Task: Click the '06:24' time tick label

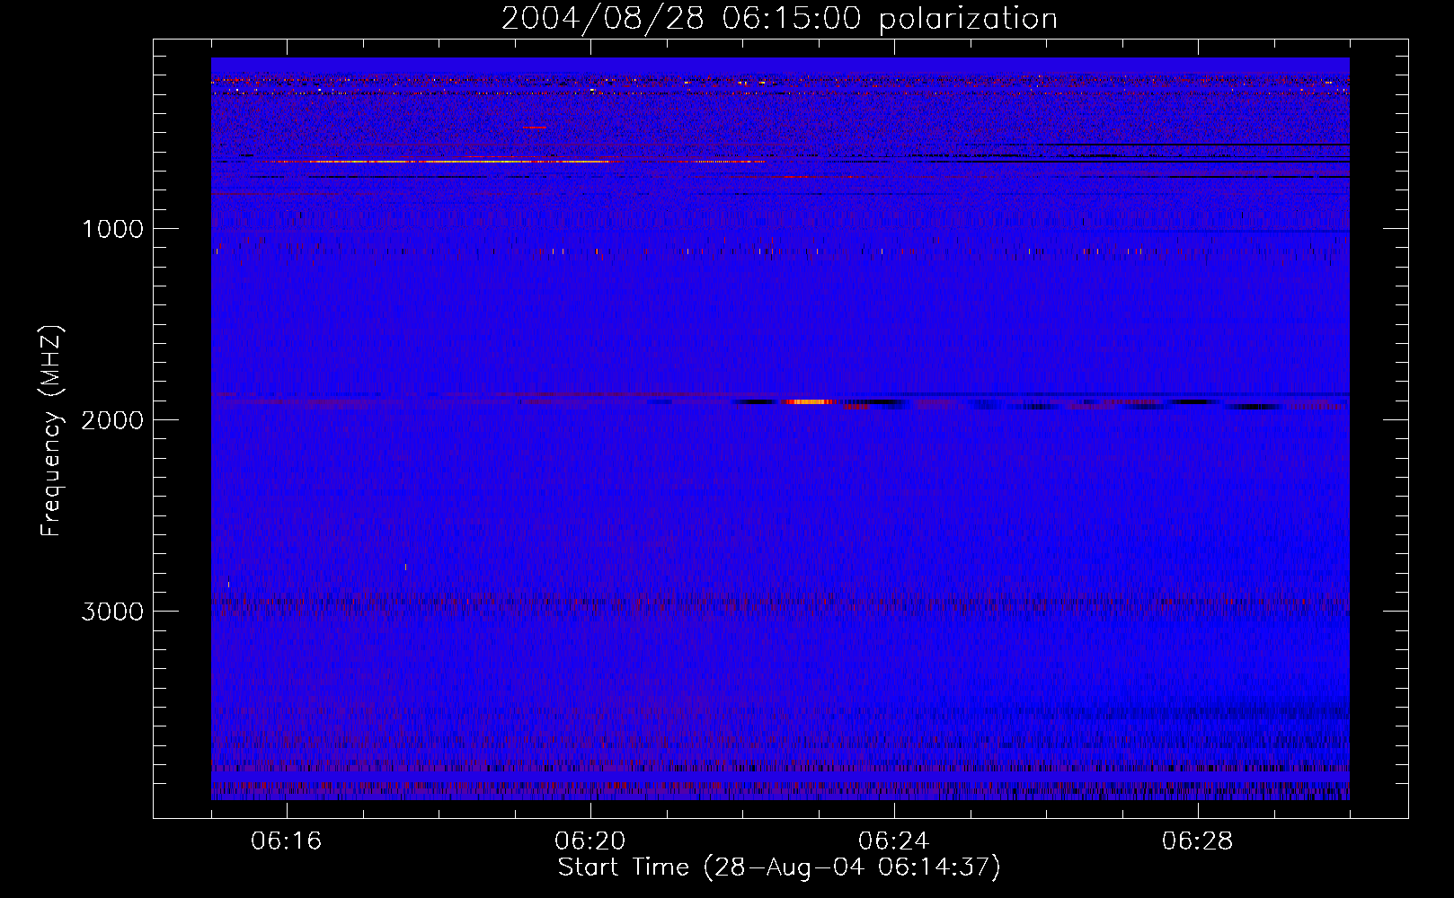Action: click(x=894, y=841)
